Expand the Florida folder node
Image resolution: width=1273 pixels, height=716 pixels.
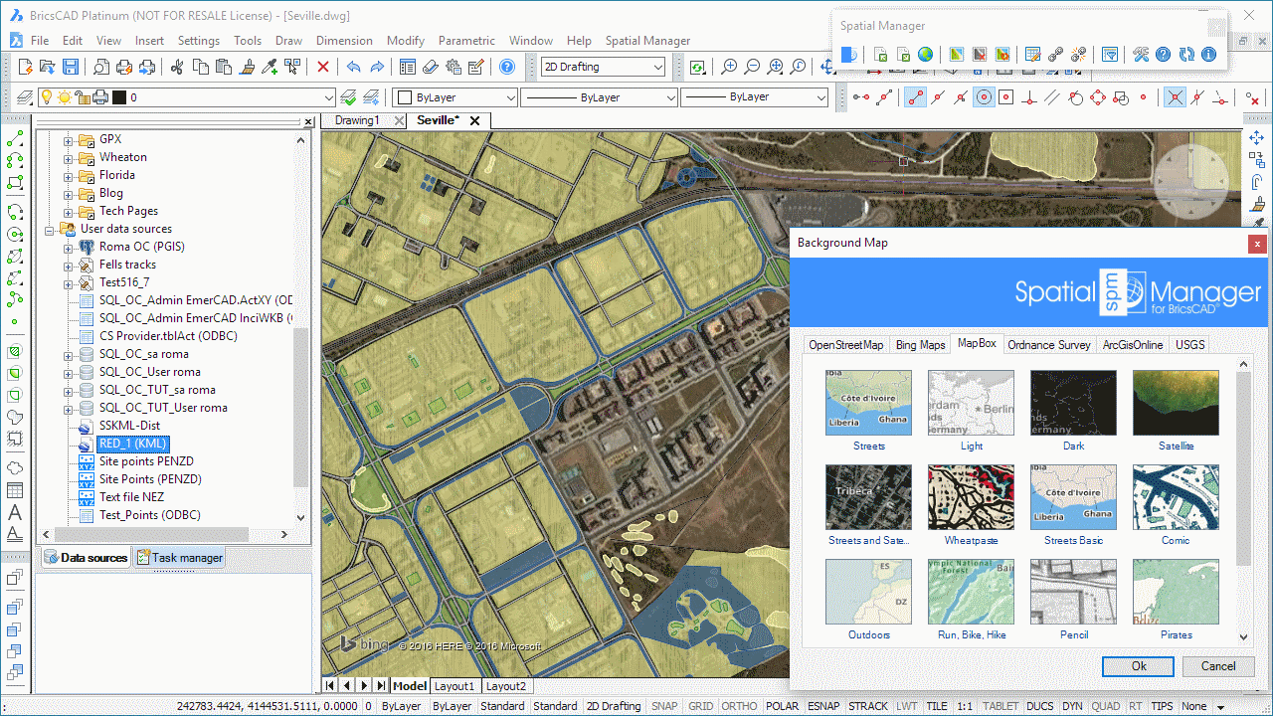[69, 175]
